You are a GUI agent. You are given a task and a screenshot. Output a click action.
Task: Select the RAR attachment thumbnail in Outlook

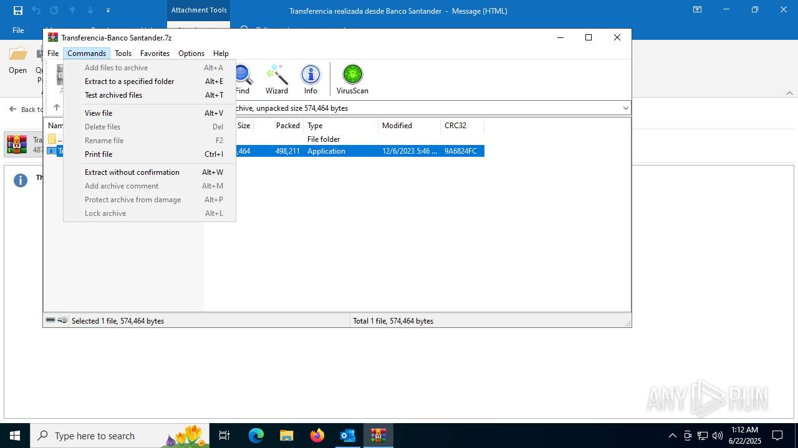(17, 144)
